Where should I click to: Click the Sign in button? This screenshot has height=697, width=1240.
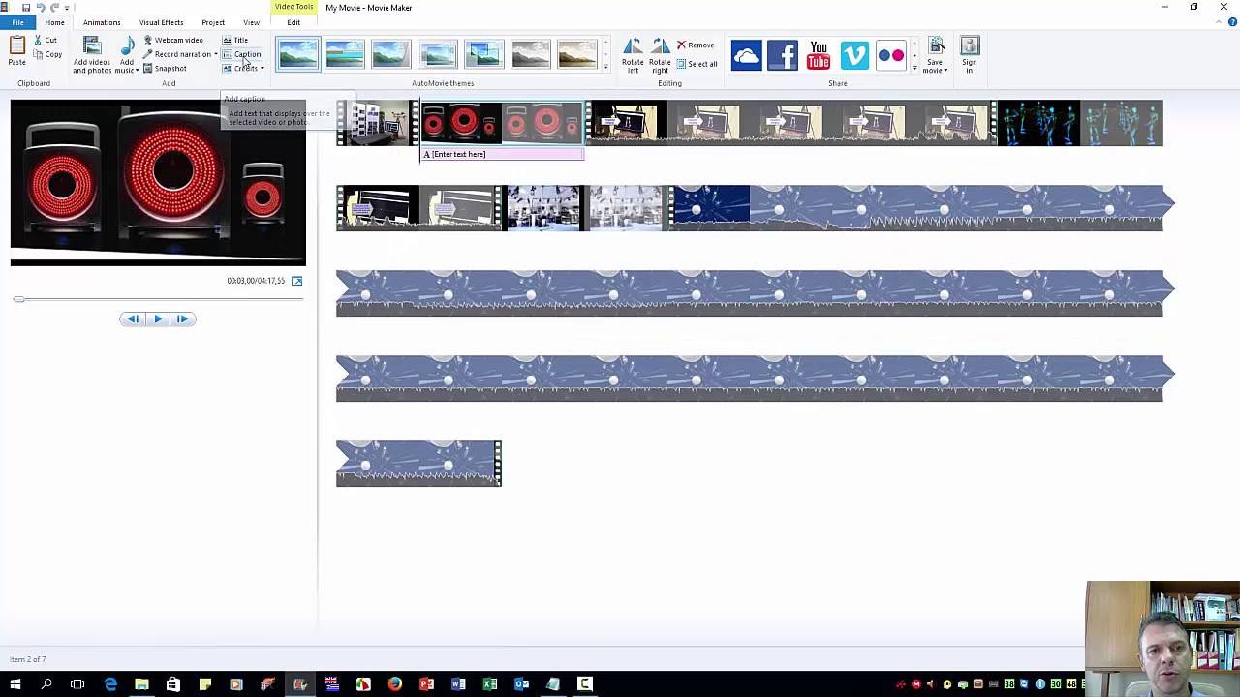(970, 55)
